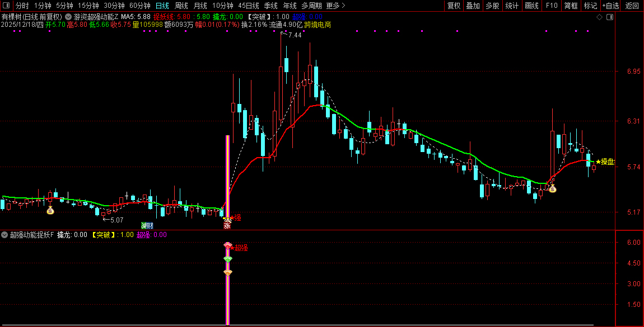
Task: Switch to 45日线 period tab
Action: (249, 6)
